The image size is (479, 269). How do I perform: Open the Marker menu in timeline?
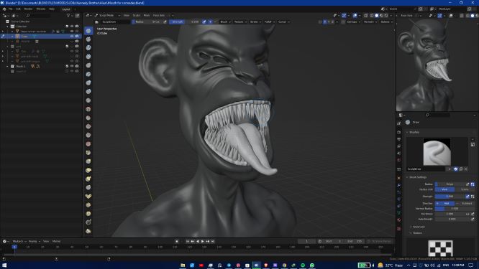point(57,241)
